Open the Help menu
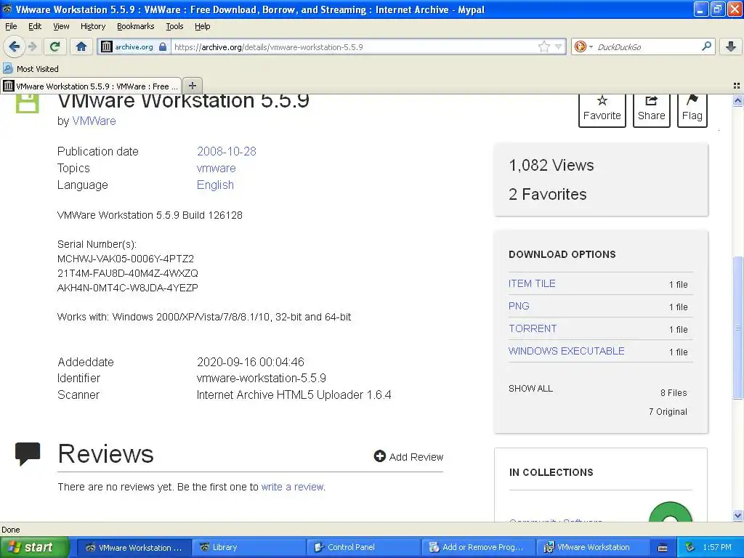Viewport: 744px width, 558px height. 202,26
